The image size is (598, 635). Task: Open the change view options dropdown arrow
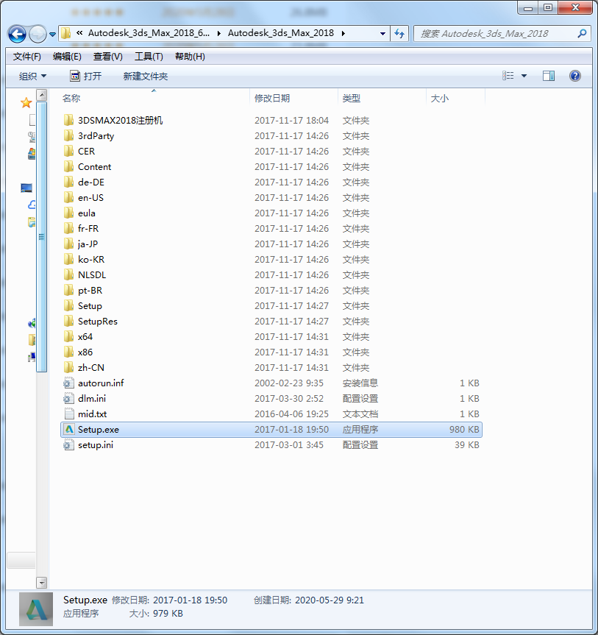coord(524,76)
